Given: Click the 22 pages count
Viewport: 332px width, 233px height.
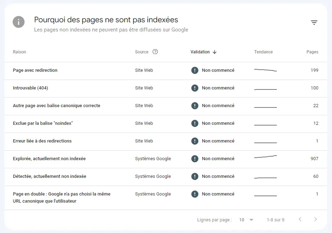Looking at the screenshot, I should point(316,106).
